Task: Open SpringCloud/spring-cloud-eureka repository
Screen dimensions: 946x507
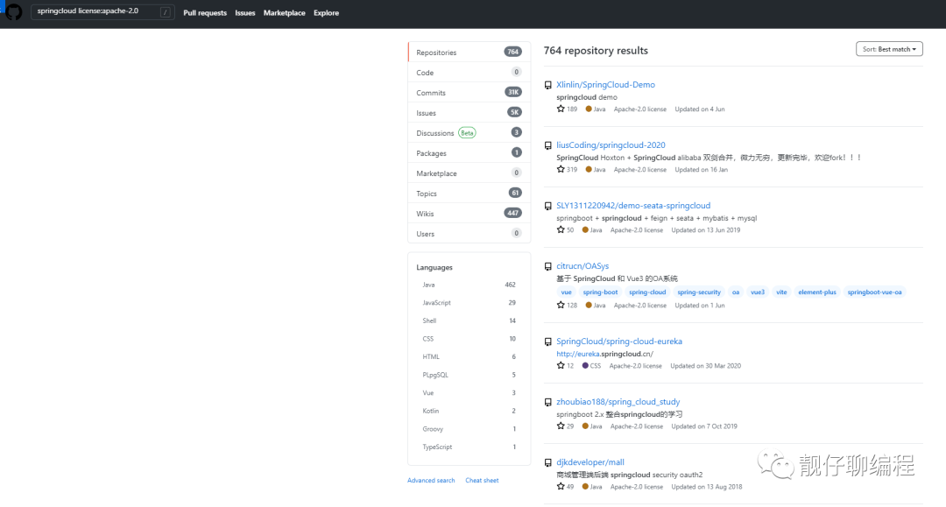Action: pos(619,342)
